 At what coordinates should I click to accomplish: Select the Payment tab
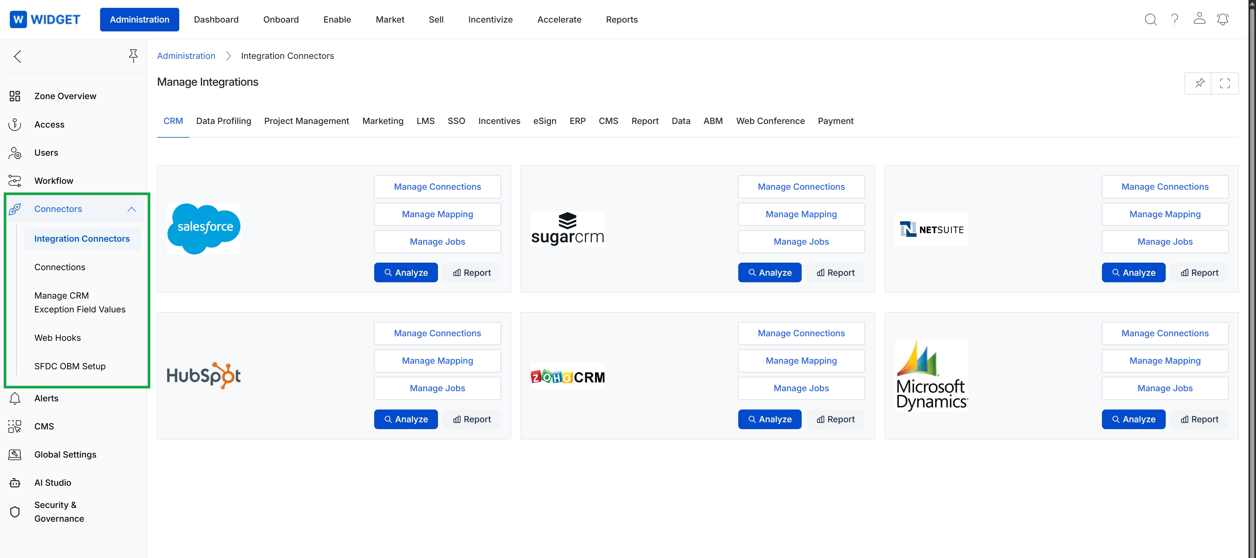tap(835, 121)
